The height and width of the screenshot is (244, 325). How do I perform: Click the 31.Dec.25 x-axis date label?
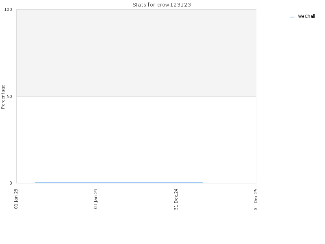click(x=256, y=199)
